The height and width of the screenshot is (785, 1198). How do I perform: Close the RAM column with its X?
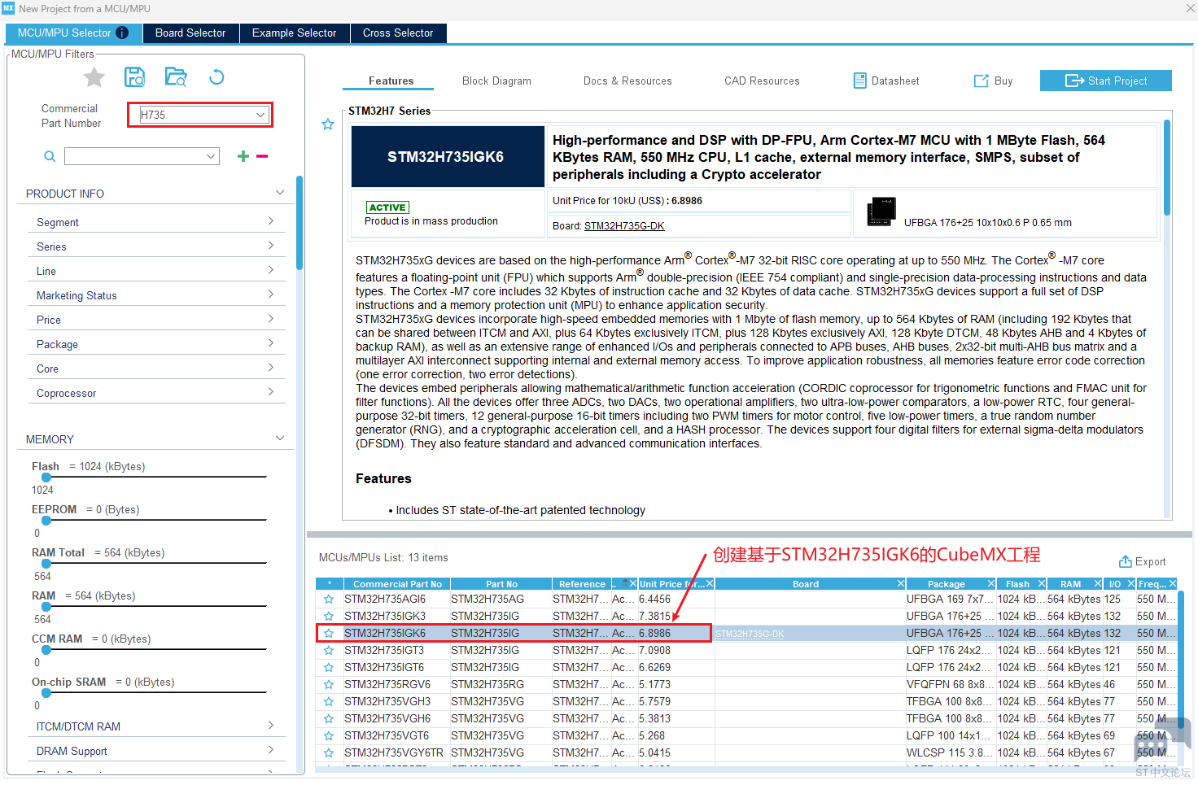tap(1098, 583)
